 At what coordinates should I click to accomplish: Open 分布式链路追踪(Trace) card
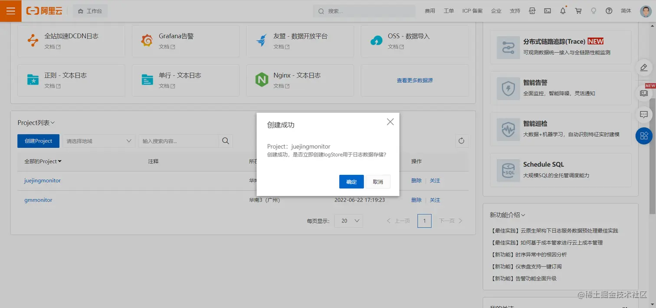[561, 47]
